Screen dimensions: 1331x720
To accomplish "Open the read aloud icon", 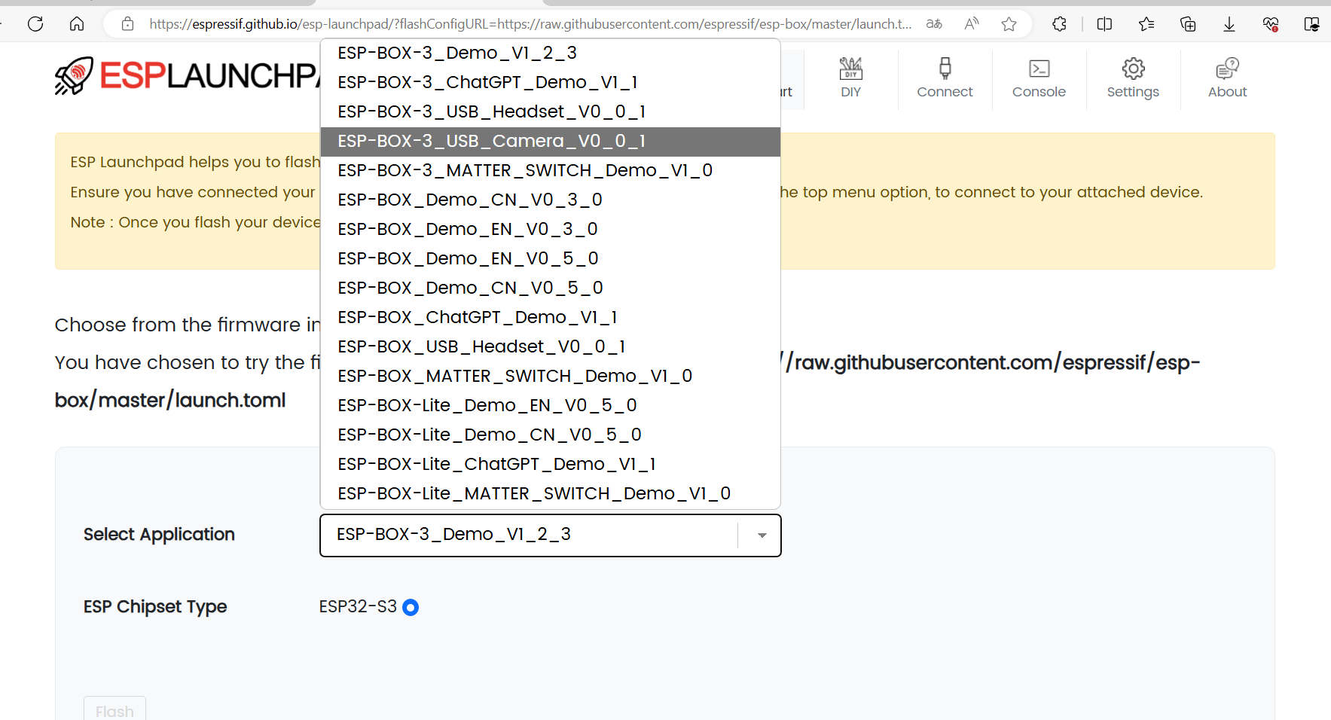I will pos(972,24).
